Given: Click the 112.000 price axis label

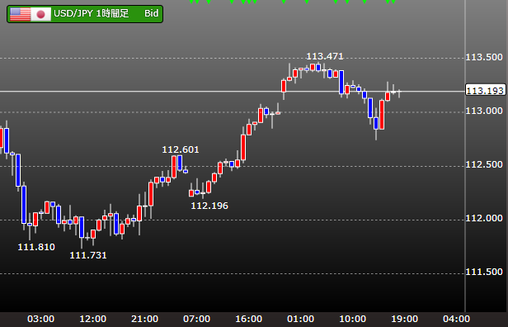Looking at the screenshot, I should tap(484, 218).
